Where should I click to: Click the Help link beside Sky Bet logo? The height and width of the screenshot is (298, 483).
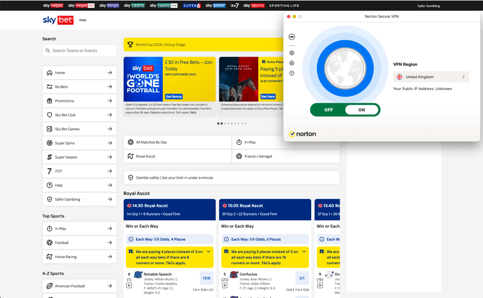pyautogui.click(x=83, y=20)
